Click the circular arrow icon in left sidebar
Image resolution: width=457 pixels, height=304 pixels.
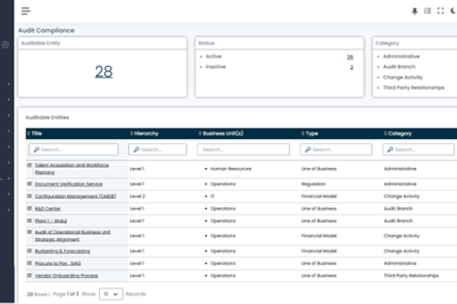click(x=5, y=45)
